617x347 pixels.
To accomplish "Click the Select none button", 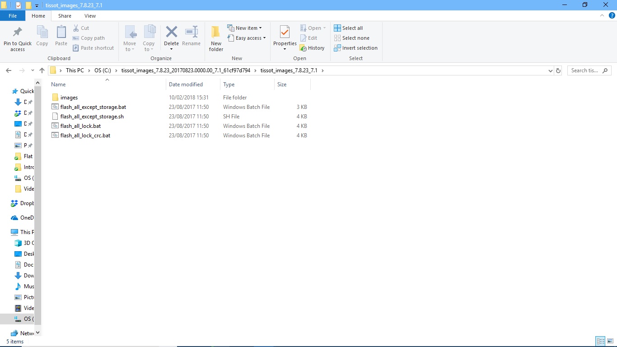I will pyautogui.click(x=351, y=38).
